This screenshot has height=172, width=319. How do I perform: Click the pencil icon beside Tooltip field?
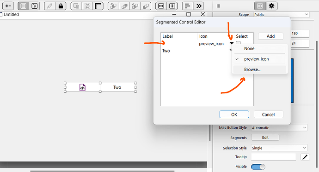tap(305, 157)
